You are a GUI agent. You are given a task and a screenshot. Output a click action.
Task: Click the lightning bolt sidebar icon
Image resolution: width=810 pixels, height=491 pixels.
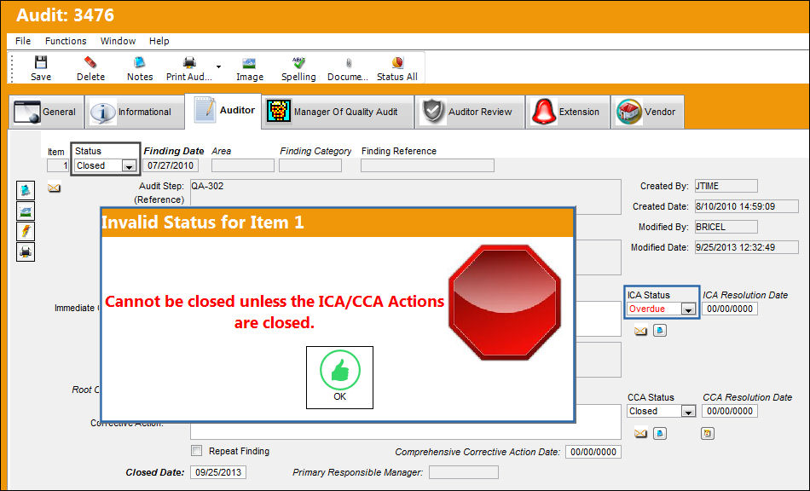coord(26,231)
